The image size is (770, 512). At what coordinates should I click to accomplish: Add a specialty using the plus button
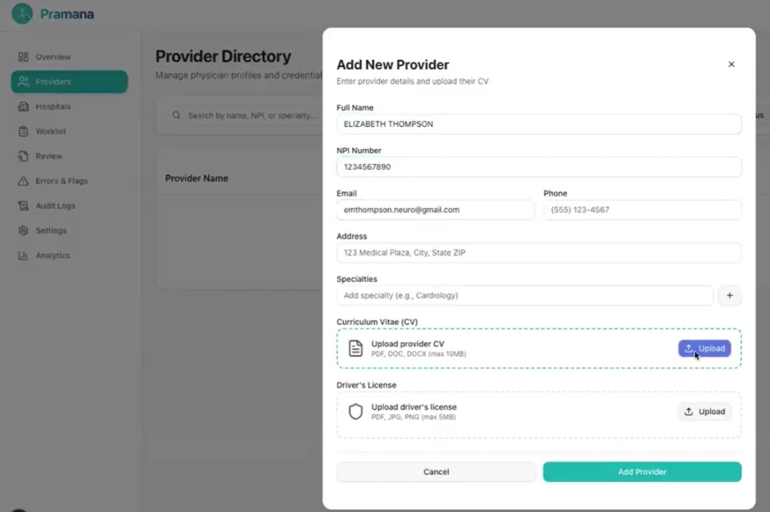click(x=729, y=295)
